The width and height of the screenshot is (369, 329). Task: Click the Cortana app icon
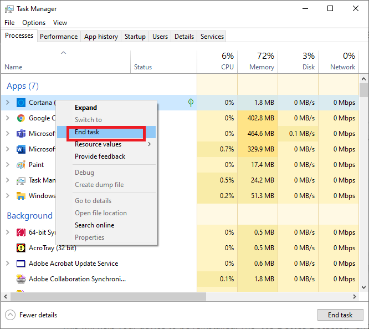click(x=21, y=103)
